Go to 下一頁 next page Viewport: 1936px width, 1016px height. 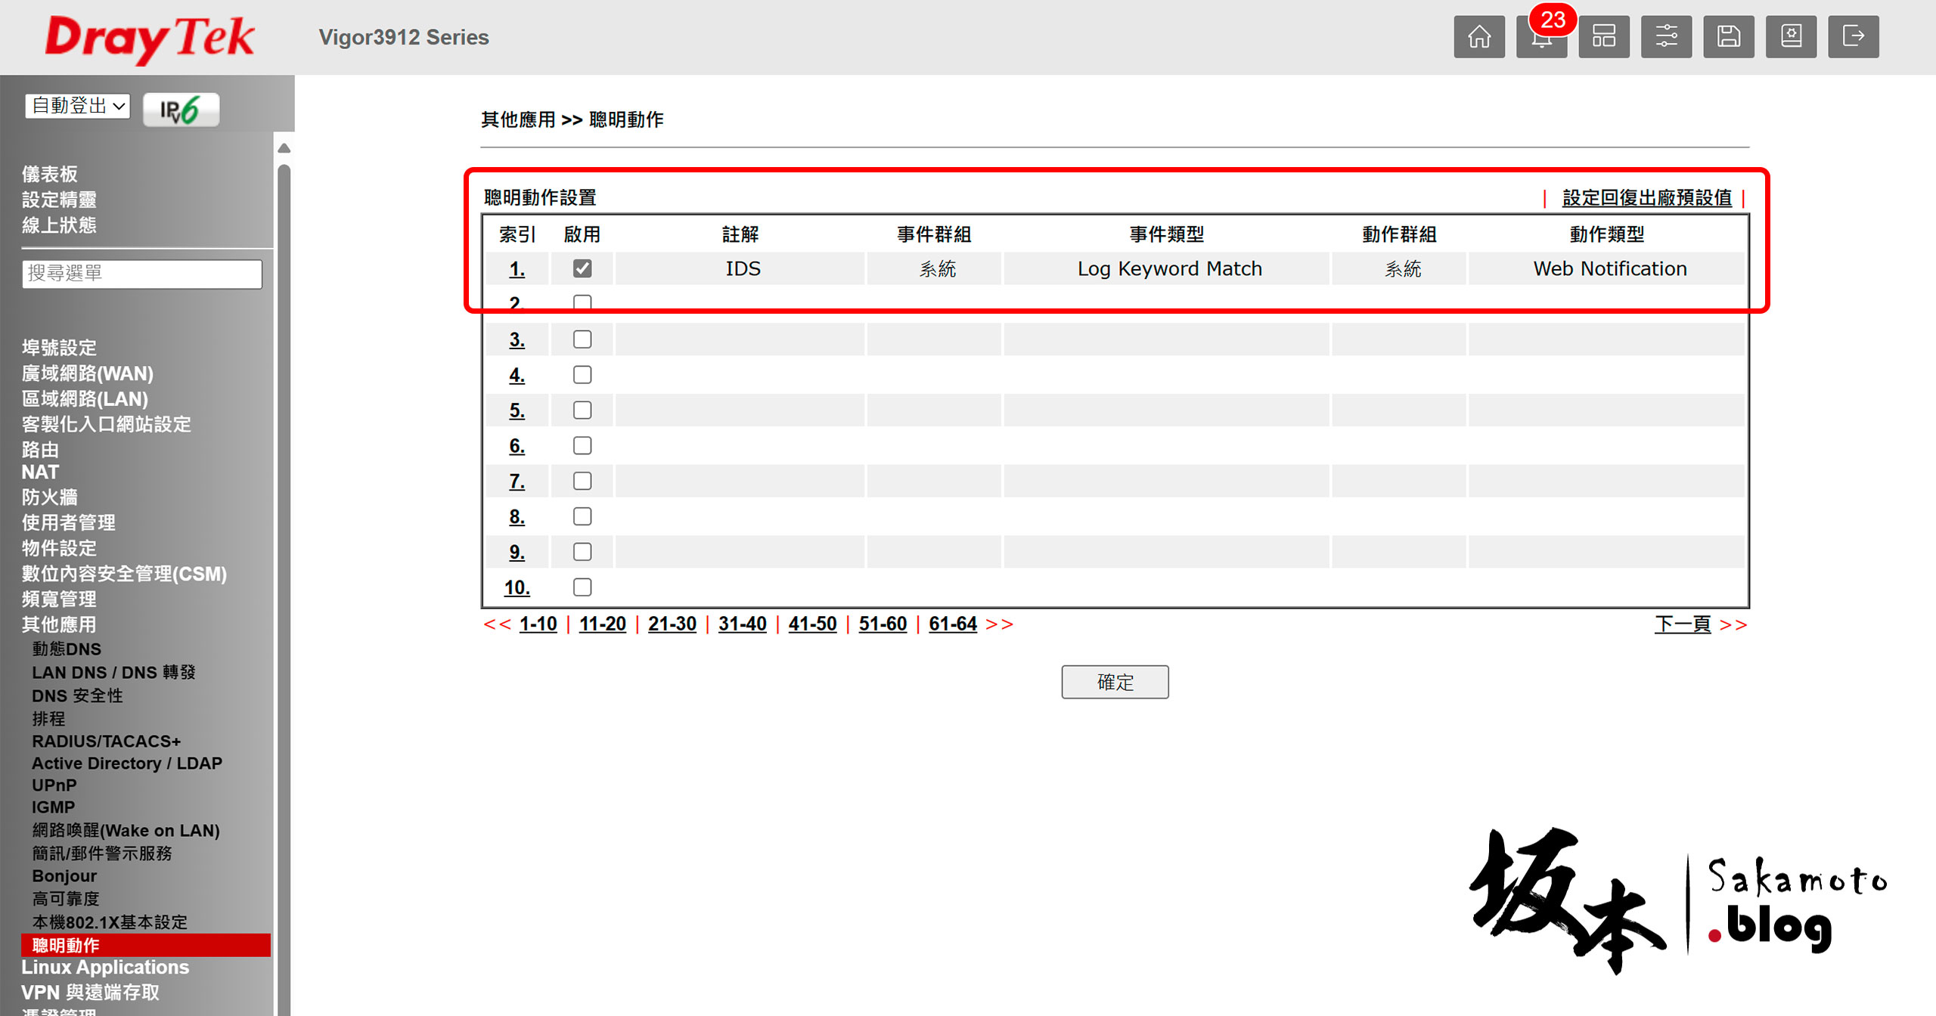1682,624
